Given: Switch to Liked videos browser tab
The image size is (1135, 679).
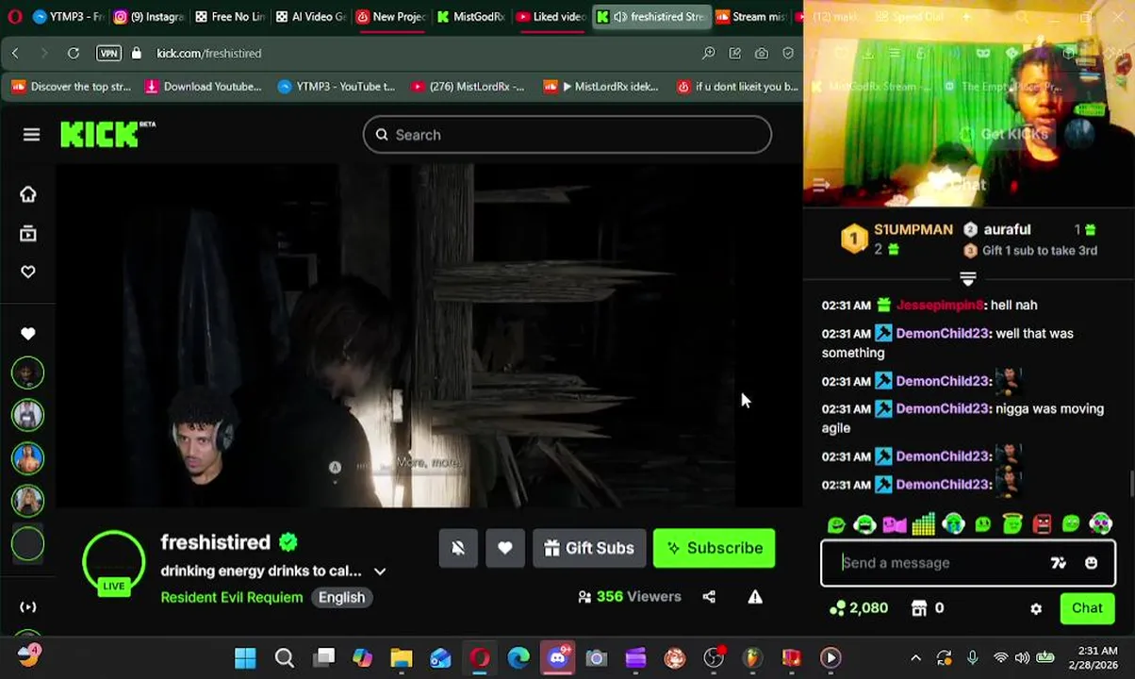Looking at the screenshot, I should click(551, 16).
